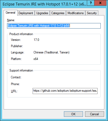Screen dimensions: 108x121
Task: Click the platform value x64
Action: tap(36, 59)
